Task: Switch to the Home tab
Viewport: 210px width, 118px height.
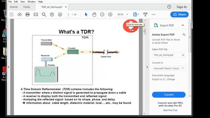Action: click(x=14, y=7)
